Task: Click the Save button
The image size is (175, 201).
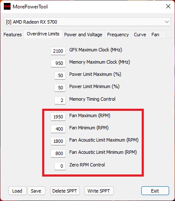Action: [36, 191]
